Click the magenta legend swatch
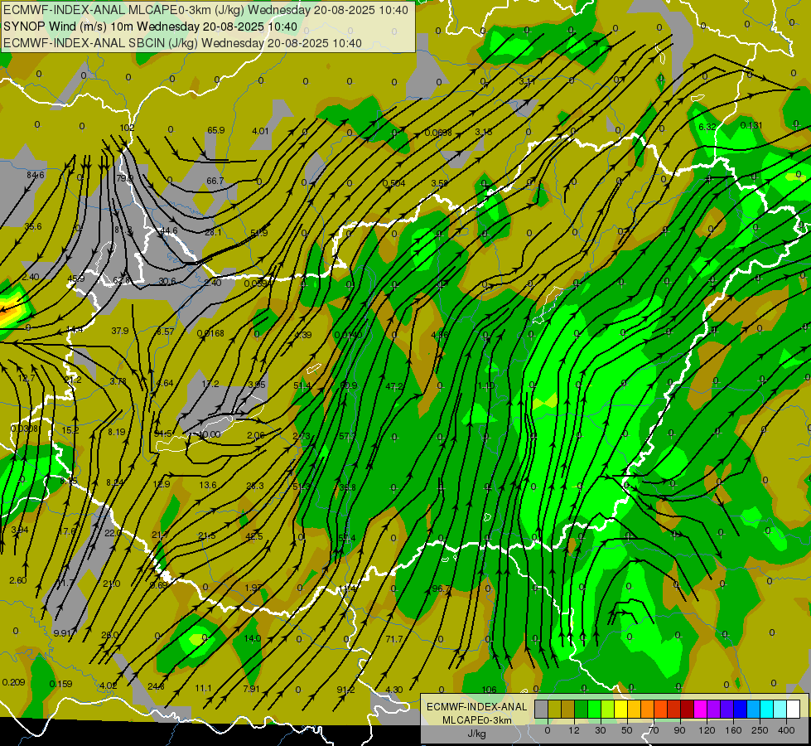Viewport: 811px width, 746px height. click(x=702, y=709)
